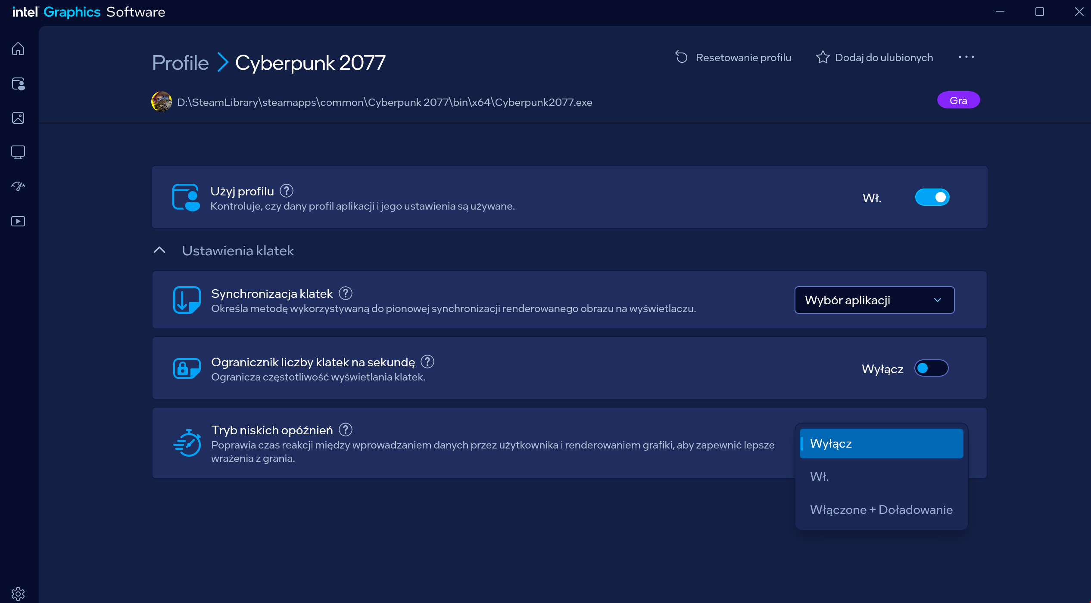Open the Home page in sidebar
This screenshot has width=1091, height=603.
18,49
